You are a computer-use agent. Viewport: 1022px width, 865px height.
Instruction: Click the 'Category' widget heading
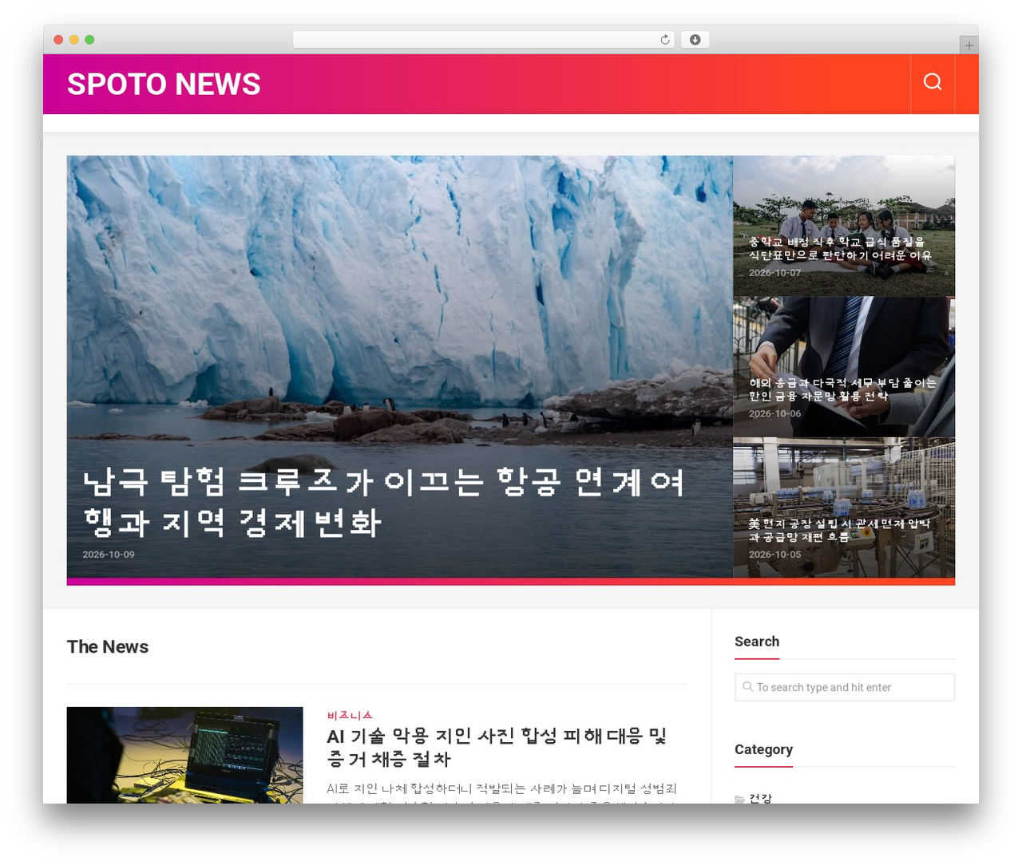763,749
